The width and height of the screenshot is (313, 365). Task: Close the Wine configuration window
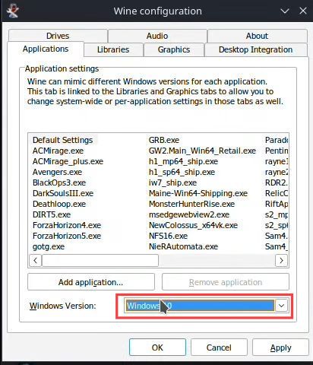pos(303,11)
